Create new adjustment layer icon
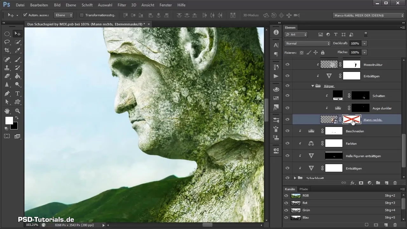Viewport: 407px width, 229px height. (369, 183)
